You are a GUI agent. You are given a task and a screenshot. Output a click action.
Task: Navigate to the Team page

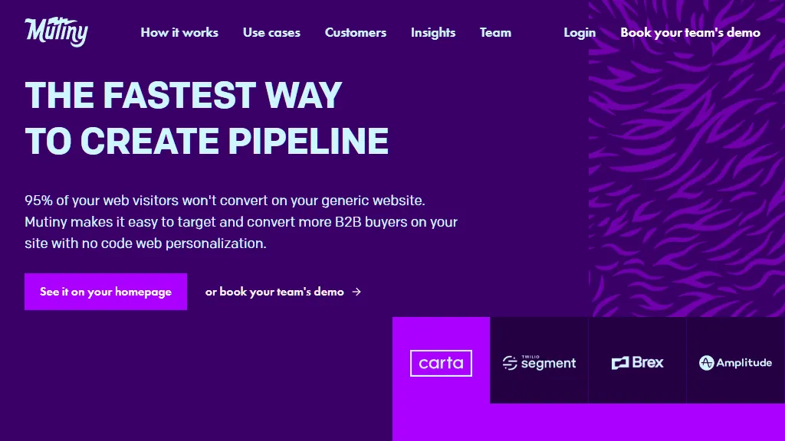pyautogui.click(x=495, y=32)
